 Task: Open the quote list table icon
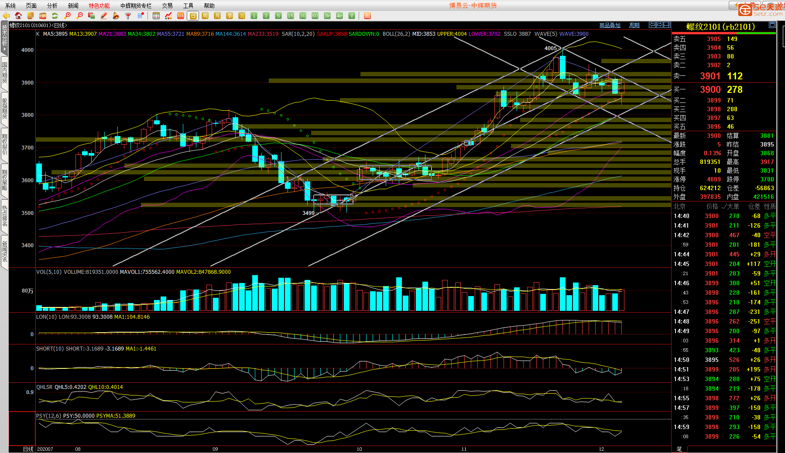click(x=156, y=16)
